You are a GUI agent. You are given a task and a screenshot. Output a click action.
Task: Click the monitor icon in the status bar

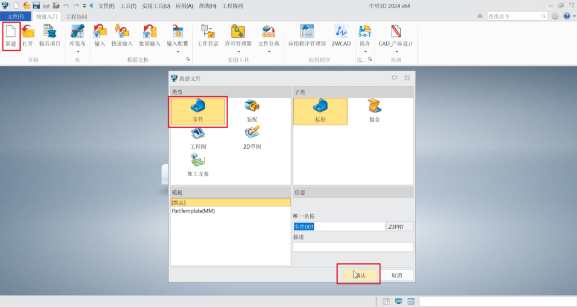point(399,302)
